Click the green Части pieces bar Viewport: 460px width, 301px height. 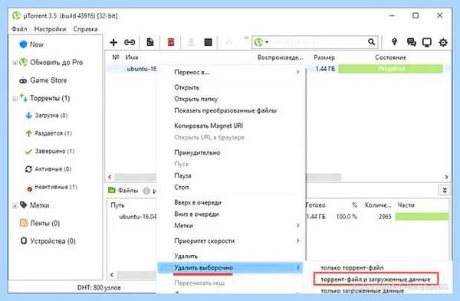click(422, 217)
